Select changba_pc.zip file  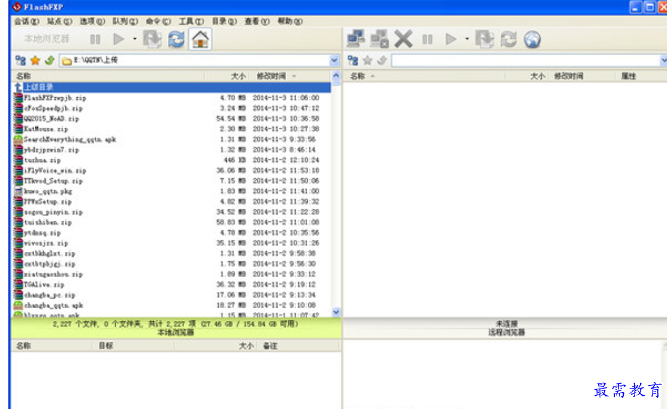tap(50, 295)
